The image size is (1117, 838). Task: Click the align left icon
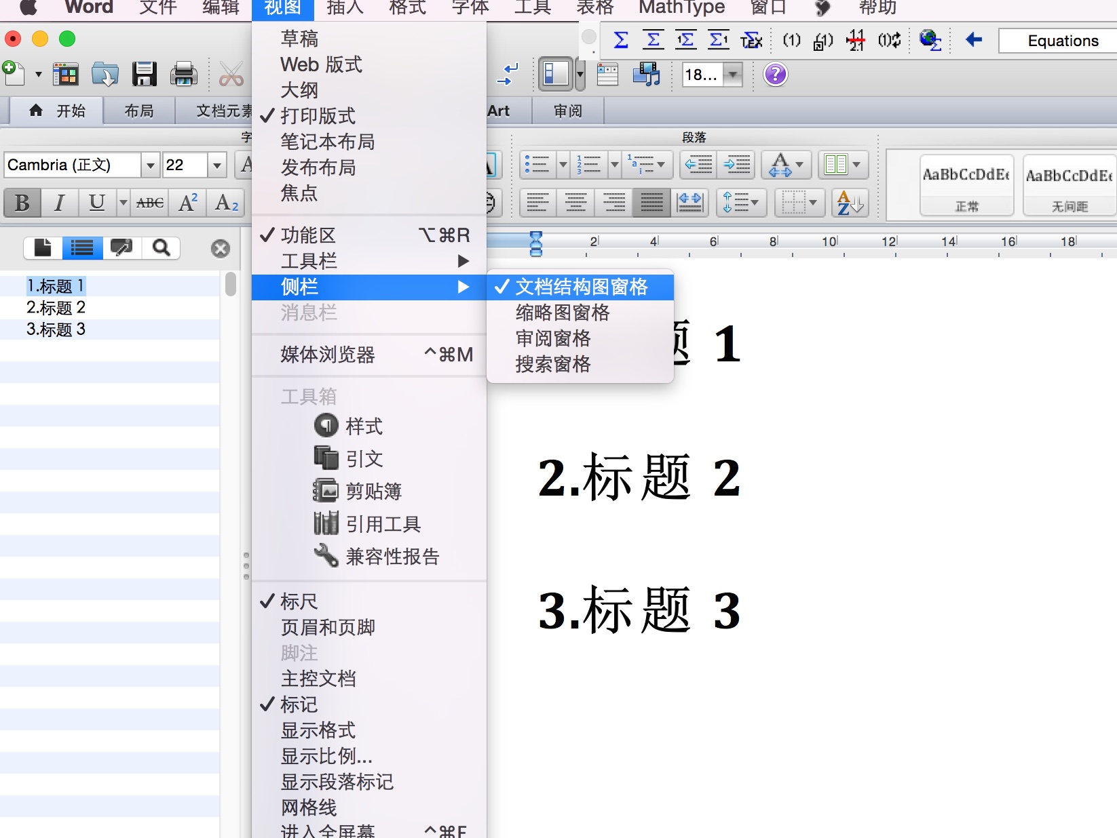tap(537, 202)
